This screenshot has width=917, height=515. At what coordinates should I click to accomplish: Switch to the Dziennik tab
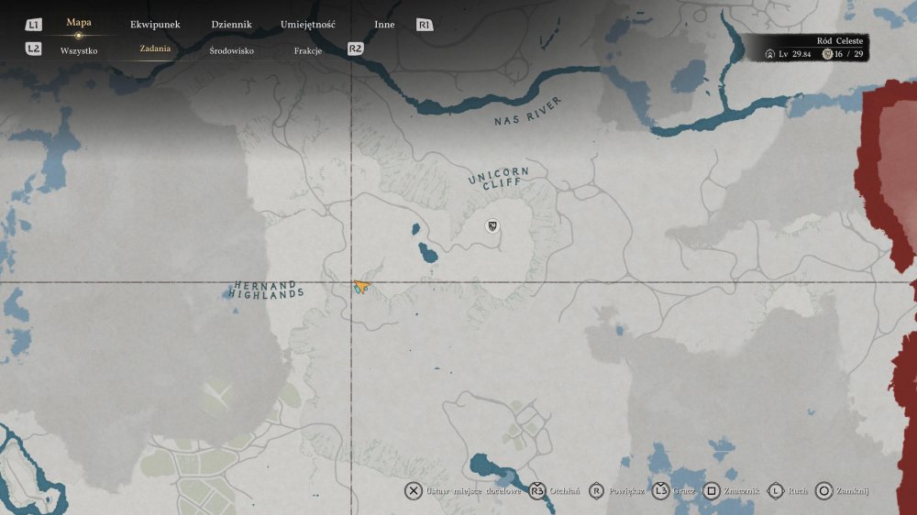click(231, 25)
